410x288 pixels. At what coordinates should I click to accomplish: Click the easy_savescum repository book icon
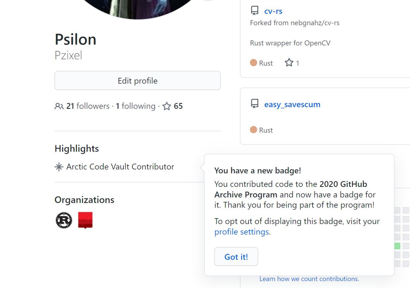(254, 104)
